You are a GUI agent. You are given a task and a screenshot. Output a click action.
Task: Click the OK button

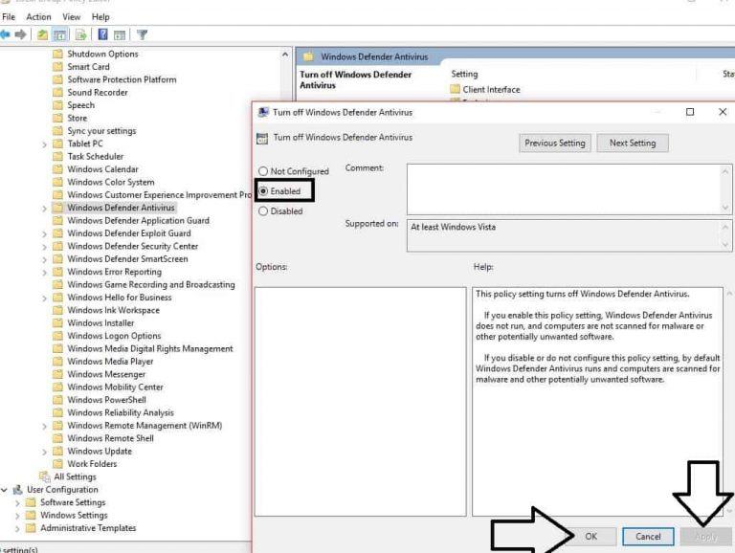click(590, 536)
